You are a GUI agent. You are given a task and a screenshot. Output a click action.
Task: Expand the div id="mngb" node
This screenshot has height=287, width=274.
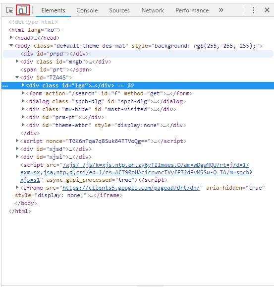point(17,61)
